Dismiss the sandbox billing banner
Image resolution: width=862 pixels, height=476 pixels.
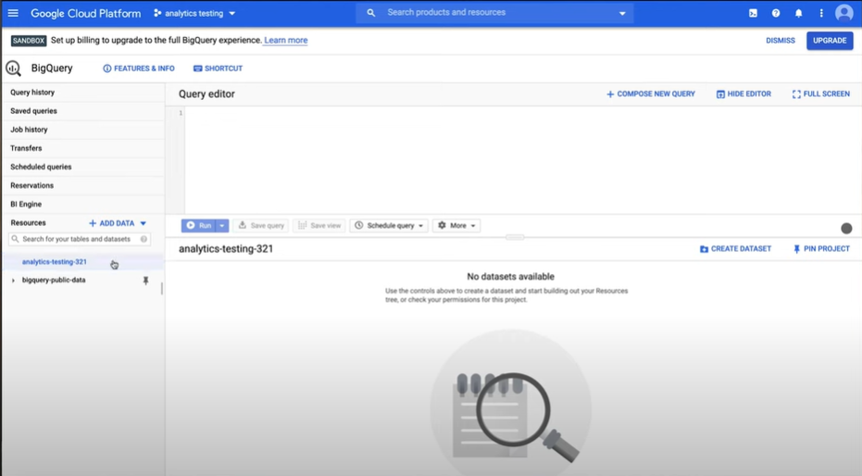(x=781, y=41)
